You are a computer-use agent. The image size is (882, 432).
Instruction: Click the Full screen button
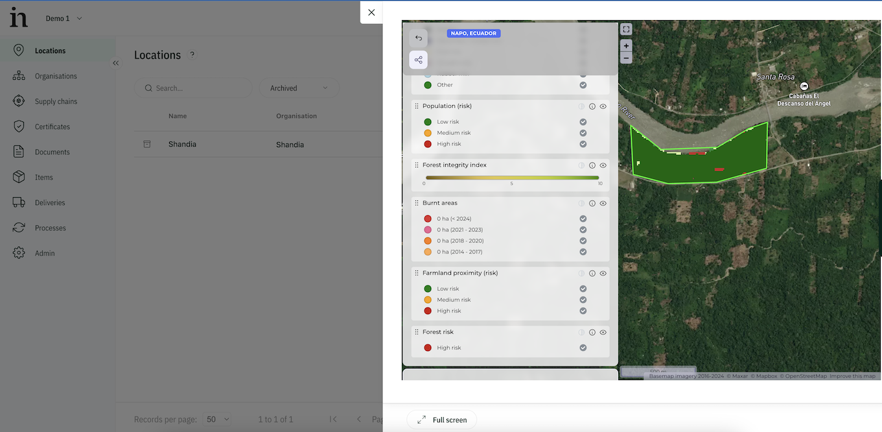(x=441, y=420)
